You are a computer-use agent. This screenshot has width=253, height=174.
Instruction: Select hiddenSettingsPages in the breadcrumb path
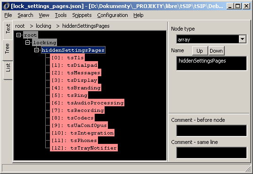pyautogui.click(x=86, y=26)
